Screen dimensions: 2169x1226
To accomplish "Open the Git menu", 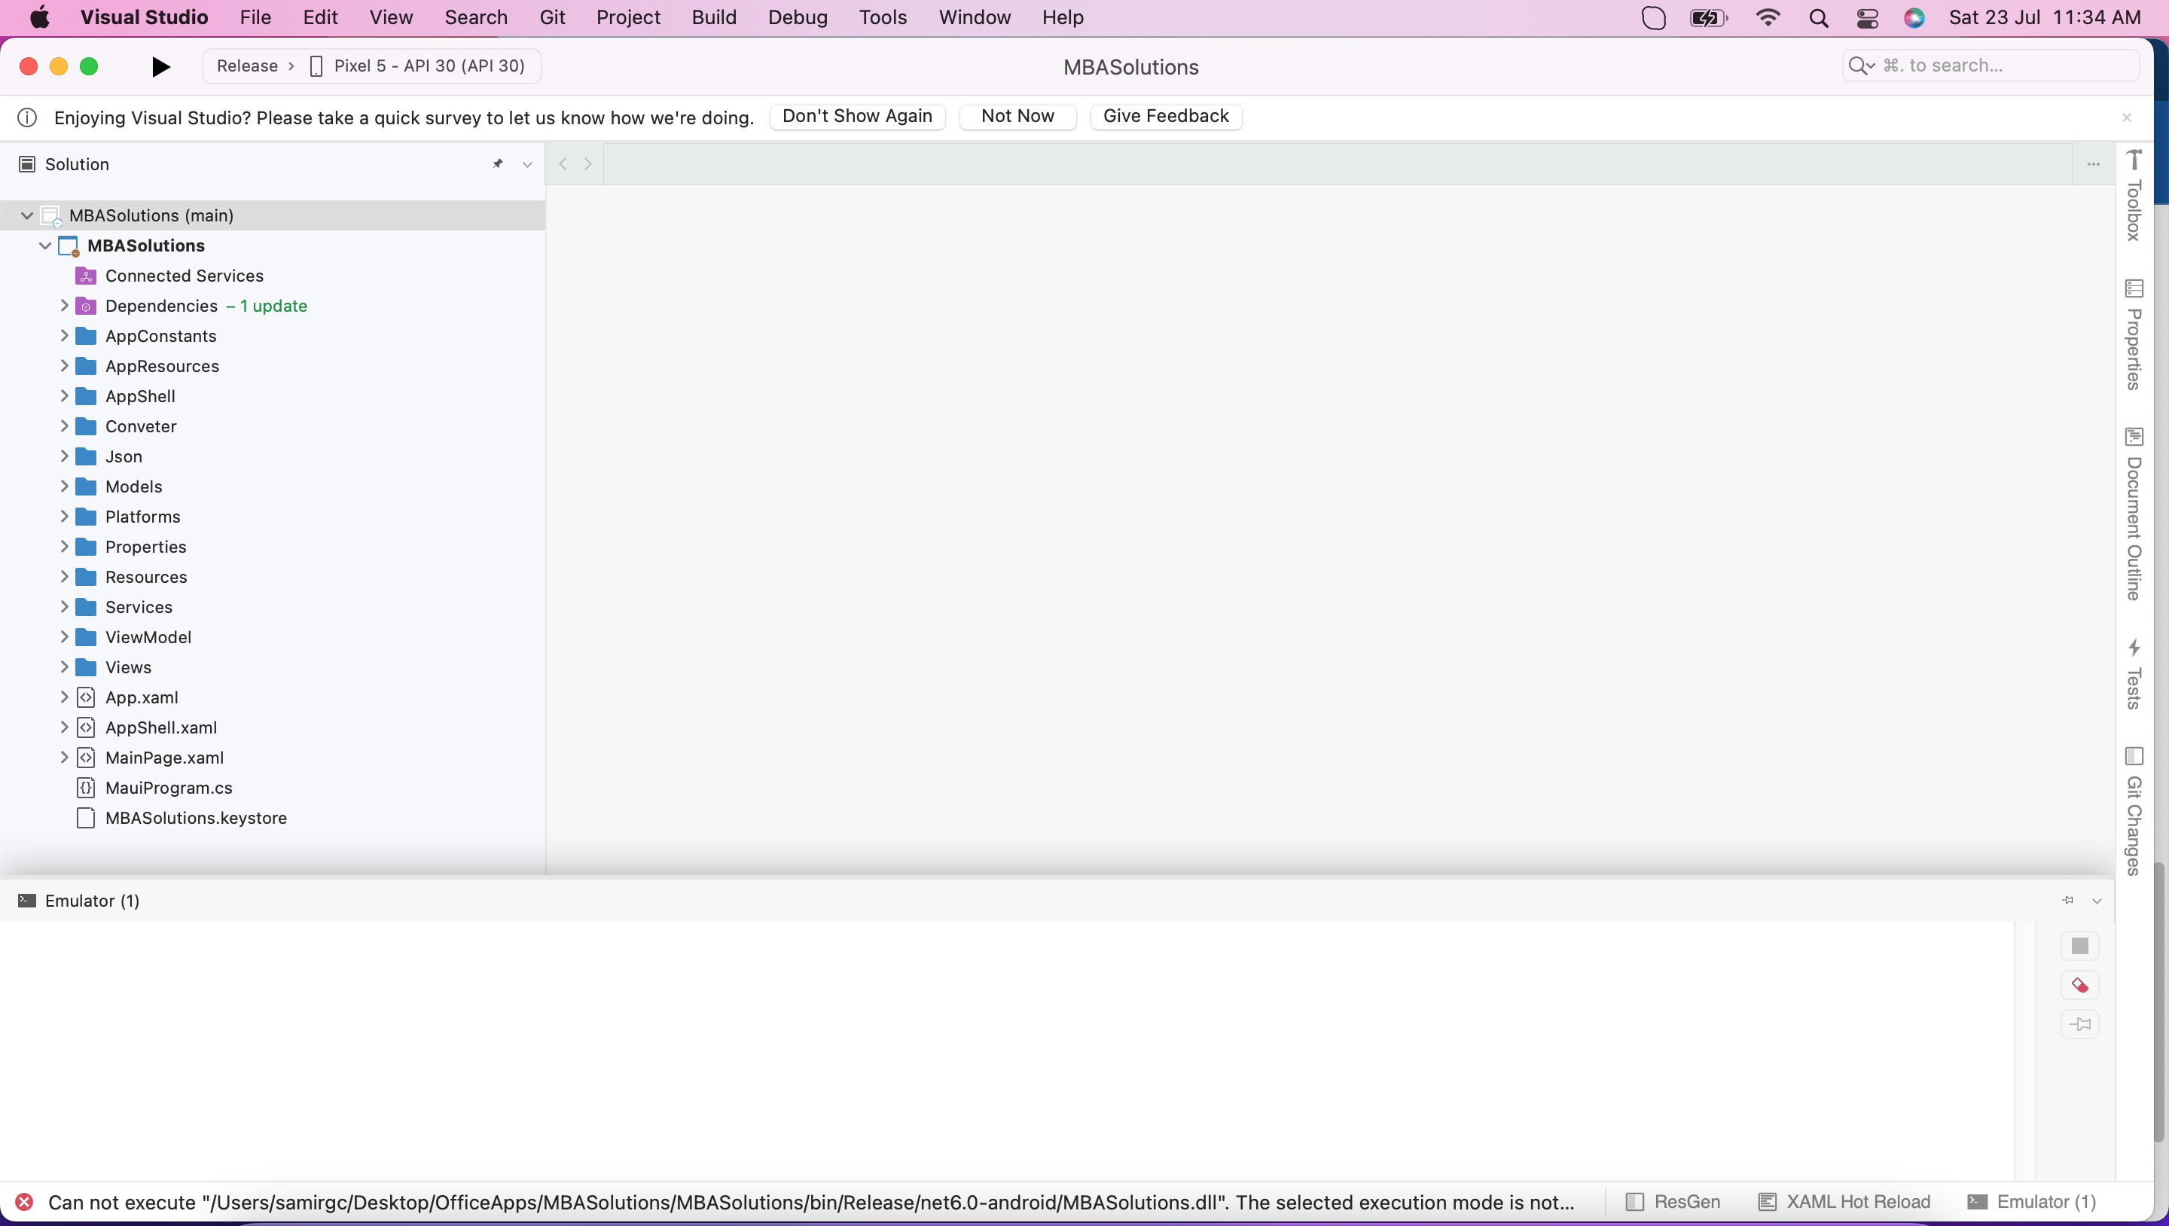I will 554,17.
